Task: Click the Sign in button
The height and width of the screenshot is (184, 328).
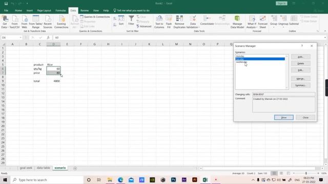Action: click(x=281, y=4)
